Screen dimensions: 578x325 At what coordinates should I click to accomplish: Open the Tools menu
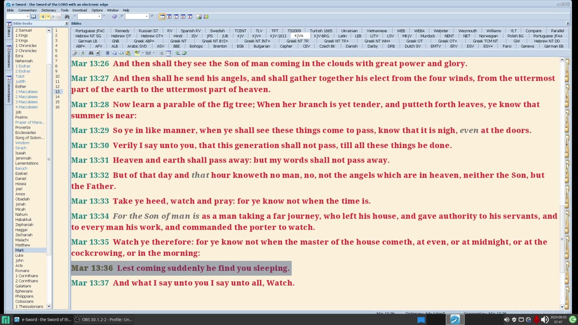65,10
